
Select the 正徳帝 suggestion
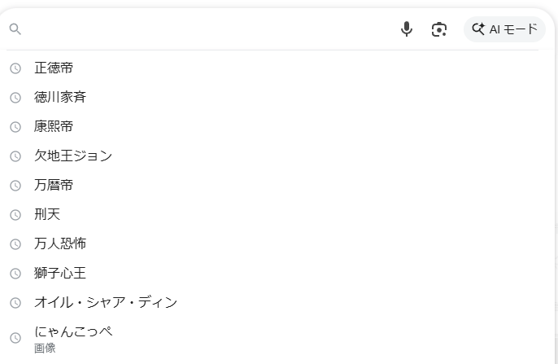click(54, 68)
